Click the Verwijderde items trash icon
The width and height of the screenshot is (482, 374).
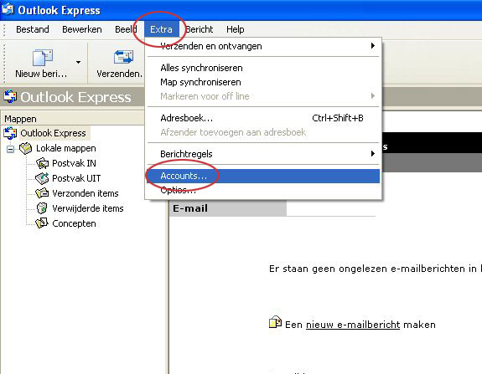coord(42,208)
